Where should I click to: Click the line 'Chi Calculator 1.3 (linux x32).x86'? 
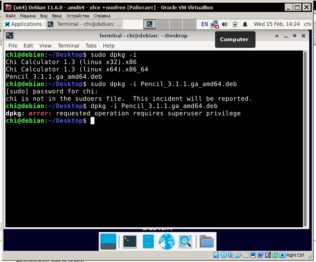tap(71, 62)
